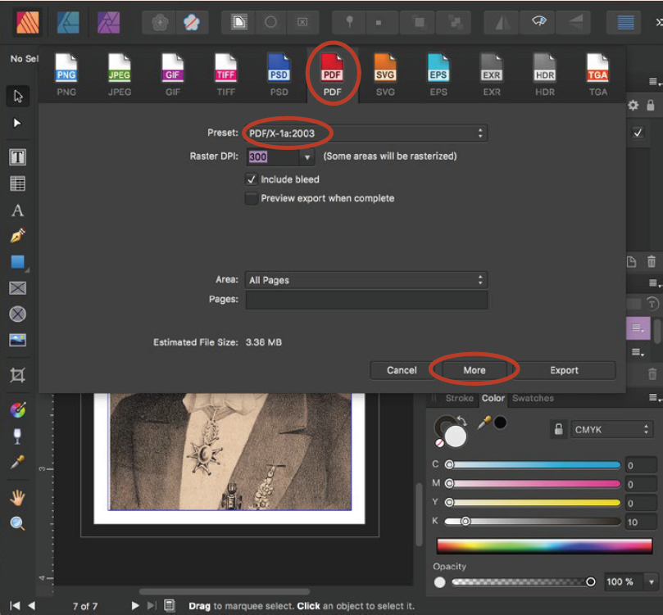
Task: Select the TIFF export format
Action: tap(225, 69)
